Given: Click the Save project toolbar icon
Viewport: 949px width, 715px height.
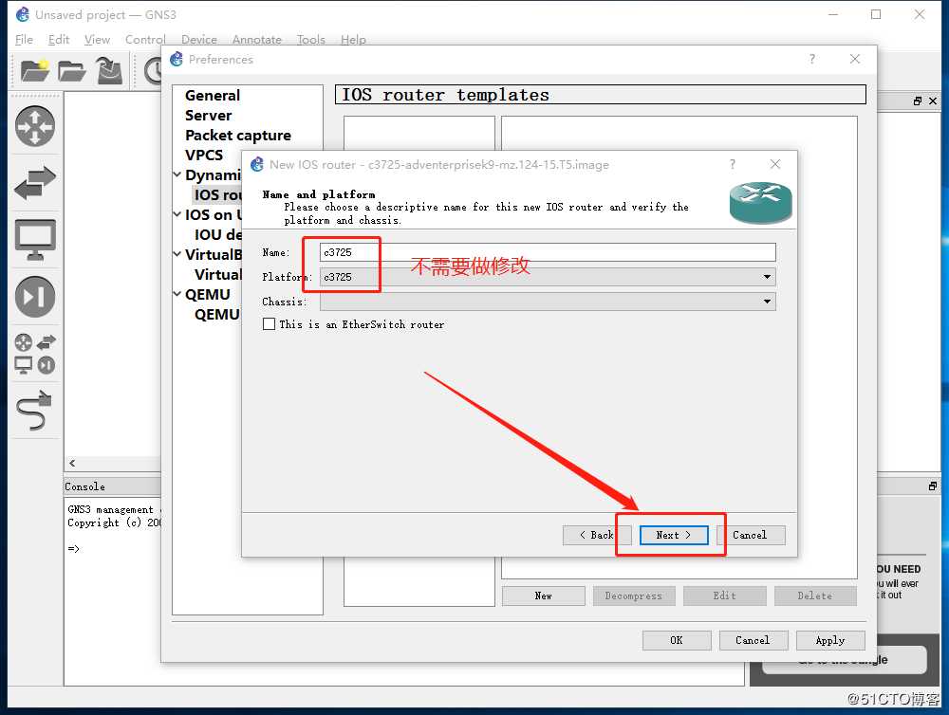Looking at the screenshot, I should [109, 71].
